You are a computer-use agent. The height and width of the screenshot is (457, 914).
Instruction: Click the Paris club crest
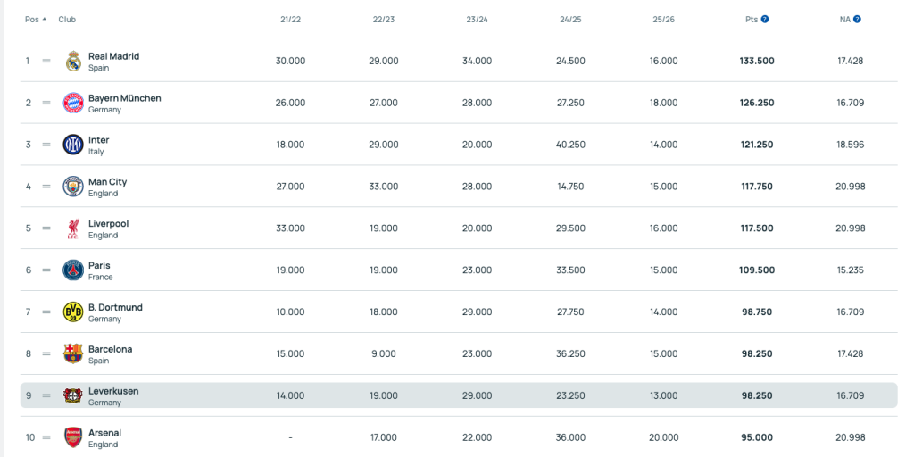point(73,270)
